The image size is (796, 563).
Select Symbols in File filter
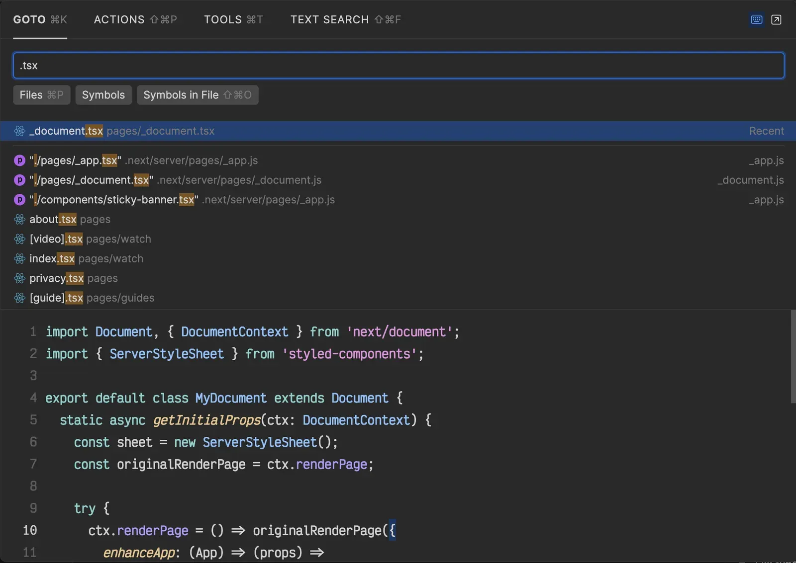(198, 95)
